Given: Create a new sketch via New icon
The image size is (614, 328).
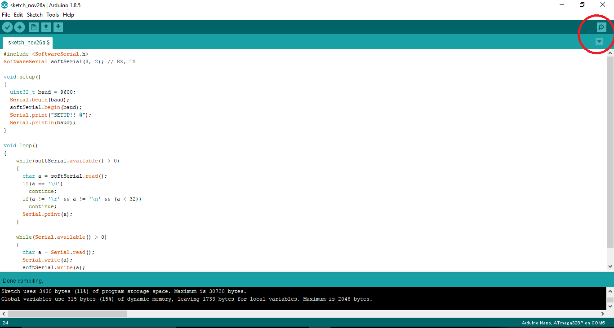Looking at the screenshot, I should point(34,27).
